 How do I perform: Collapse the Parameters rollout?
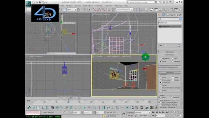point(170,72)
